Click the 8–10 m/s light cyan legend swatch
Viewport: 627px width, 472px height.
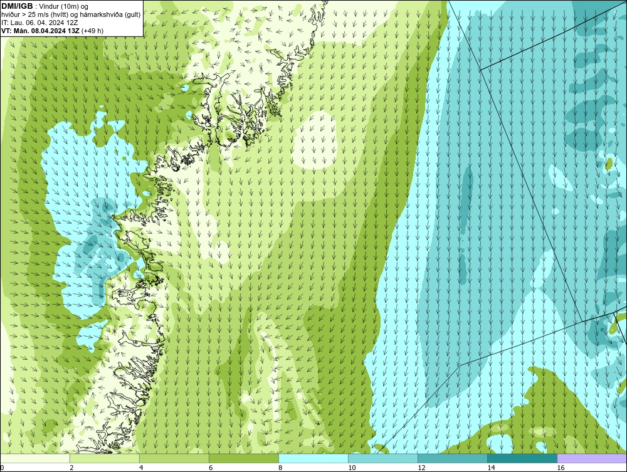tap(313, 458)
